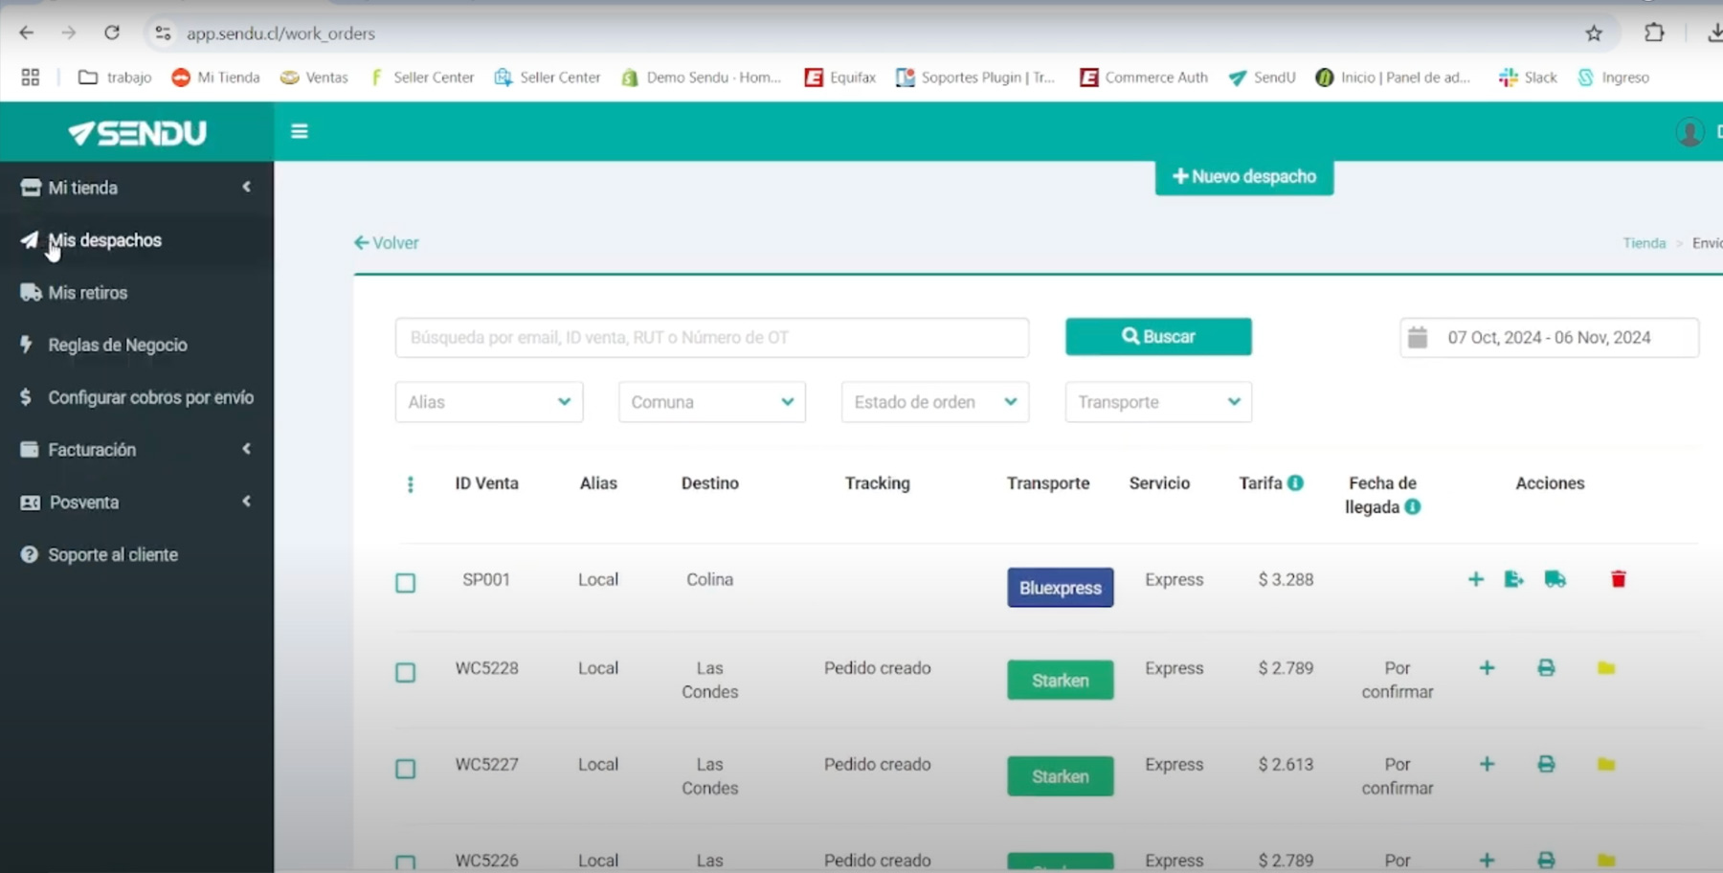Viewport: 1723px width, 873px height.
Task: Open the Alias filter dropdown
Action: click(488, 402)
